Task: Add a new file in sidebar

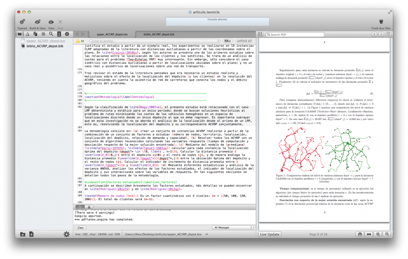Action: tap(31, 234)
